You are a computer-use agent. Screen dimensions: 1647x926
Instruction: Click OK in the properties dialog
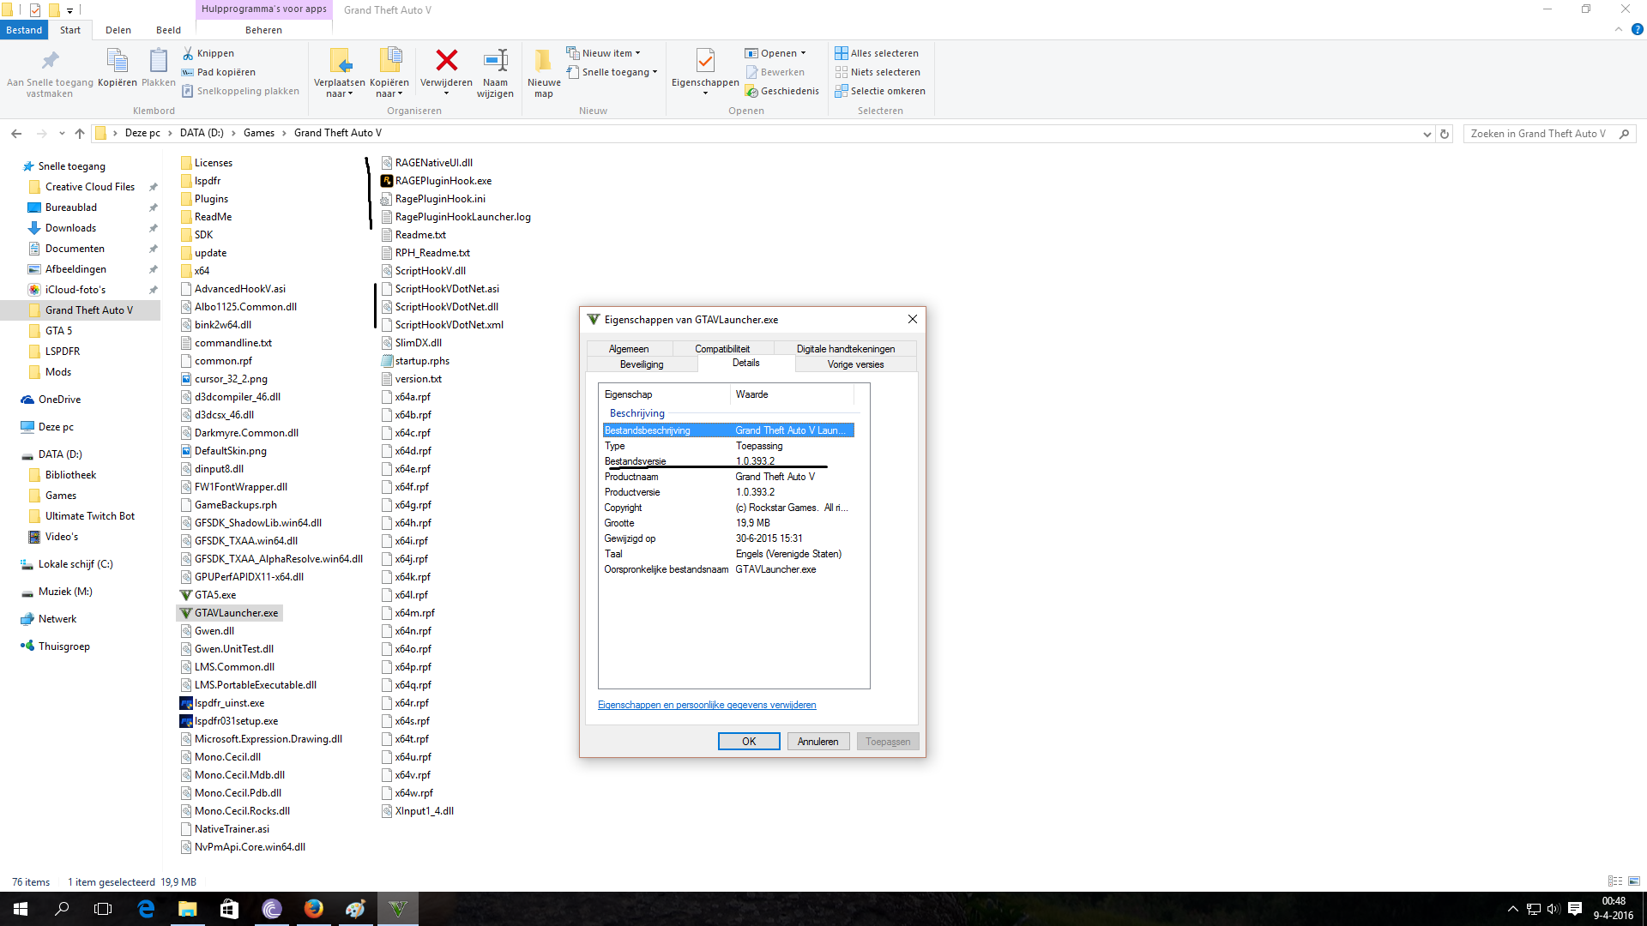(749, 742)
